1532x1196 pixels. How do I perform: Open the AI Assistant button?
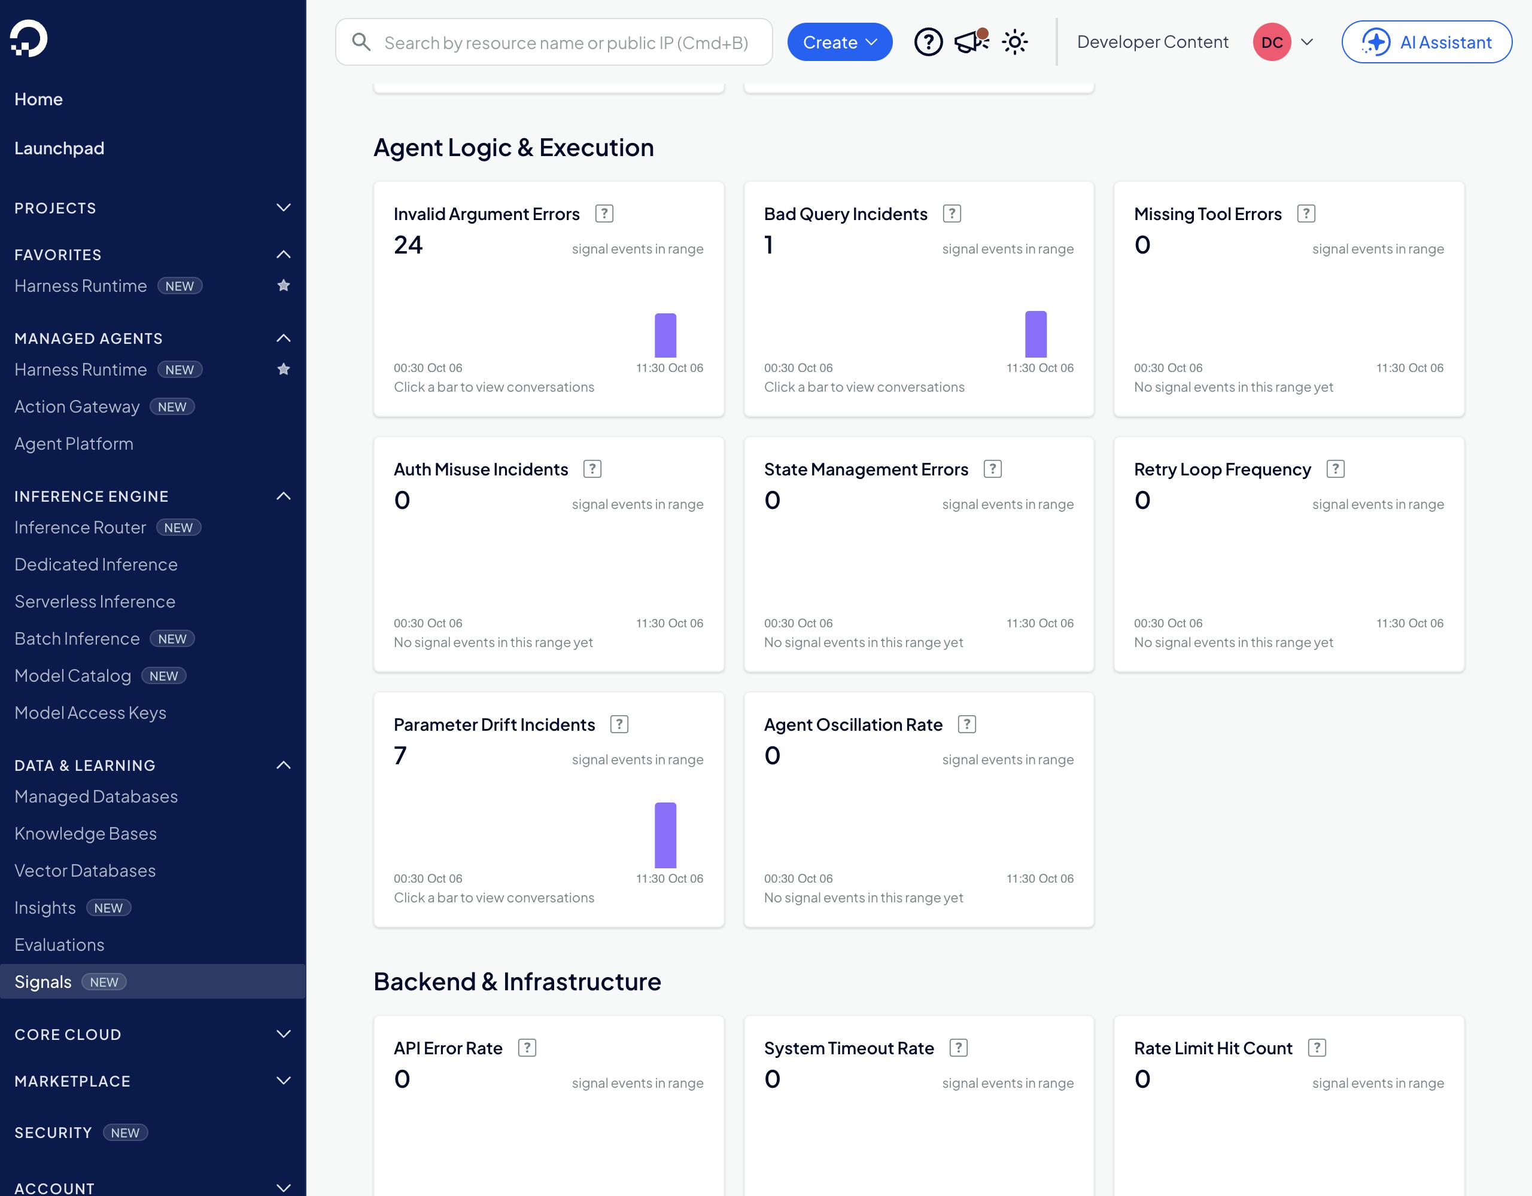(1427, 42)
